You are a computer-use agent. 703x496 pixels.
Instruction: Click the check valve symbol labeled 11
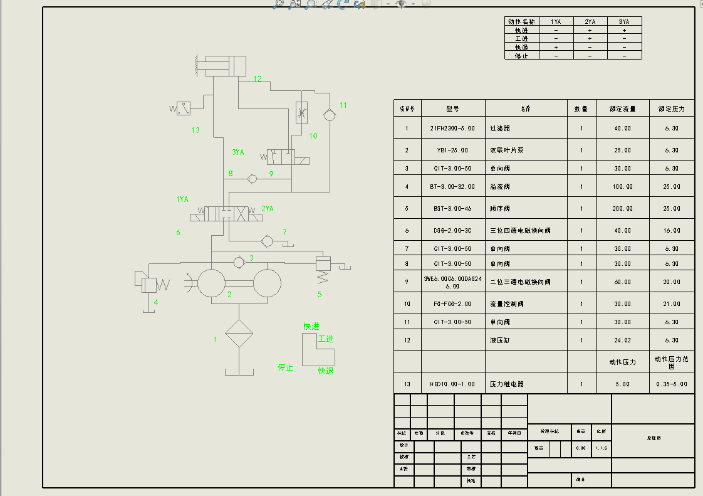(x=329, y=113)
